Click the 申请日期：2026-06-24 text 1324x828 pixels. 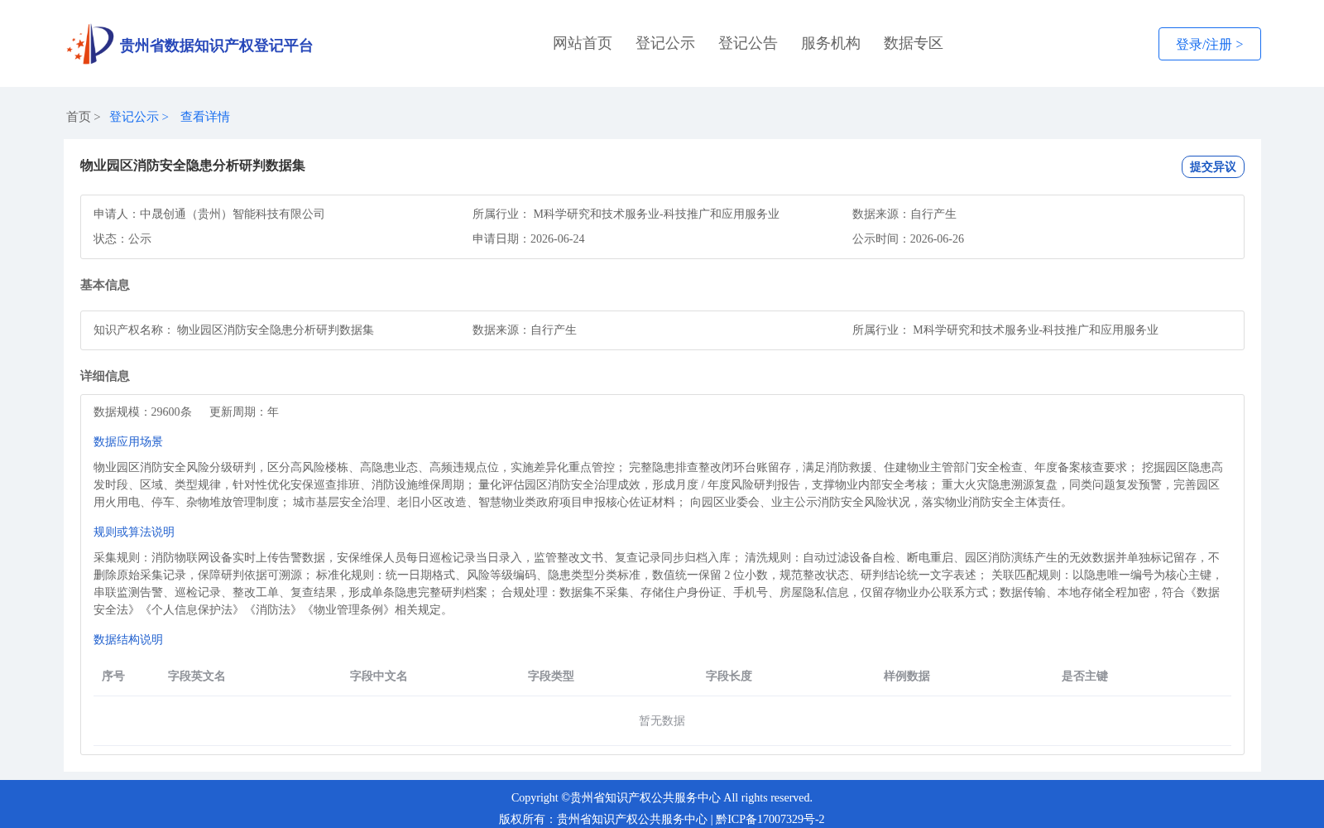pos(529,238)
